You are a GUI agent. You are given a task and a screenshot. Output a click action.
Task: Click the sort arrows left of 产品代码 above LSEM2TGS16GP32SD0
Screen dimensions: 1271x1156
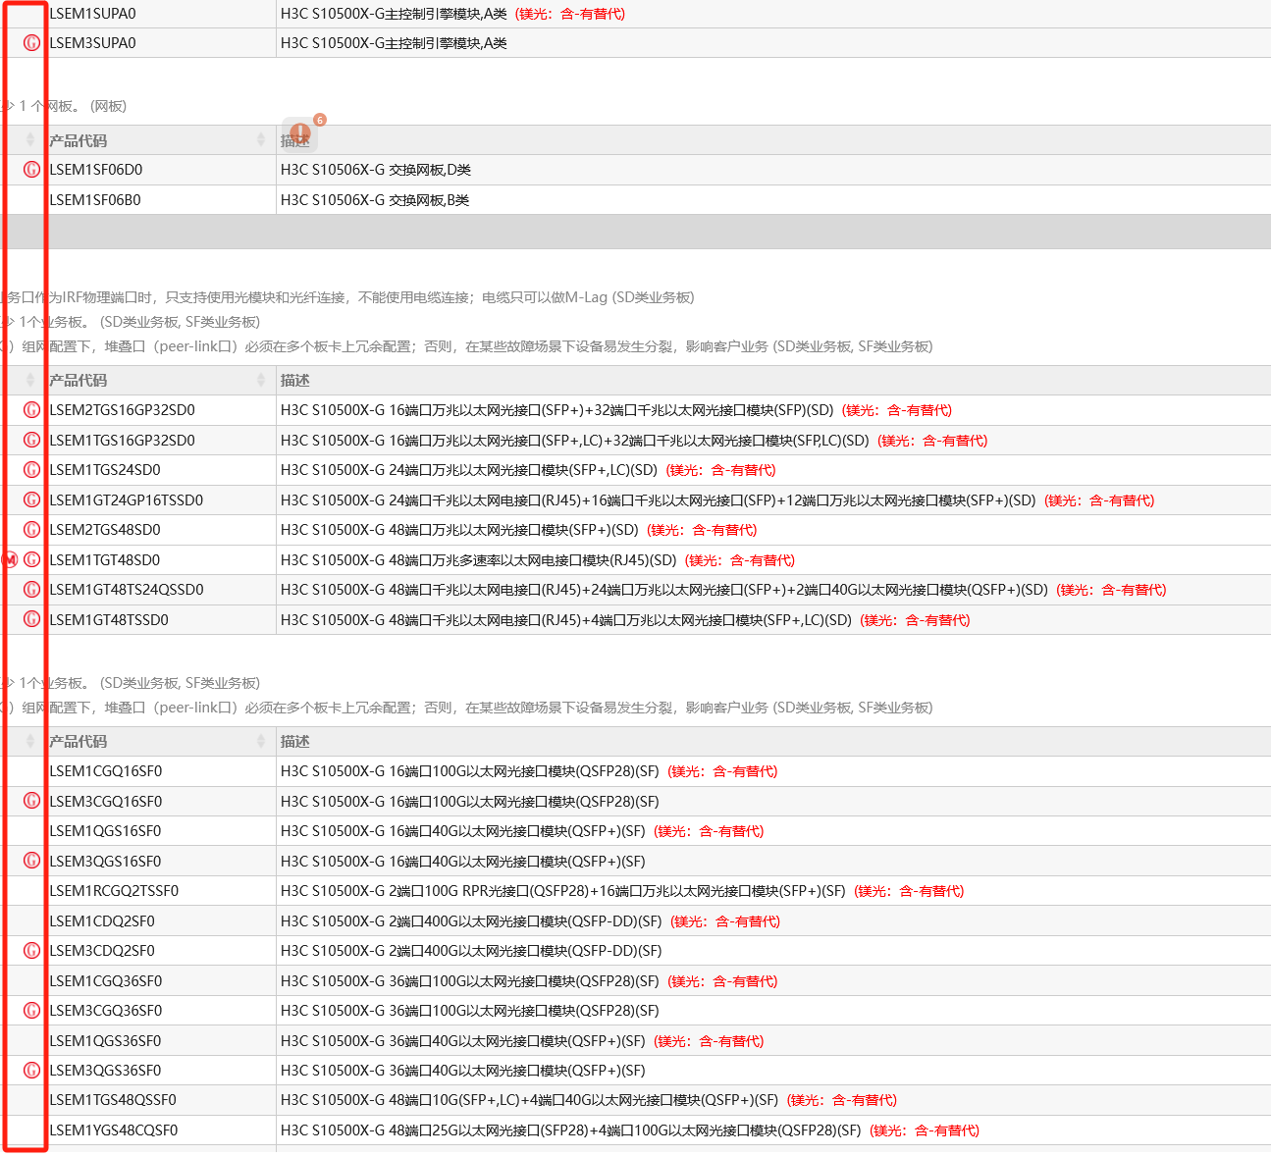pos(30,380)
